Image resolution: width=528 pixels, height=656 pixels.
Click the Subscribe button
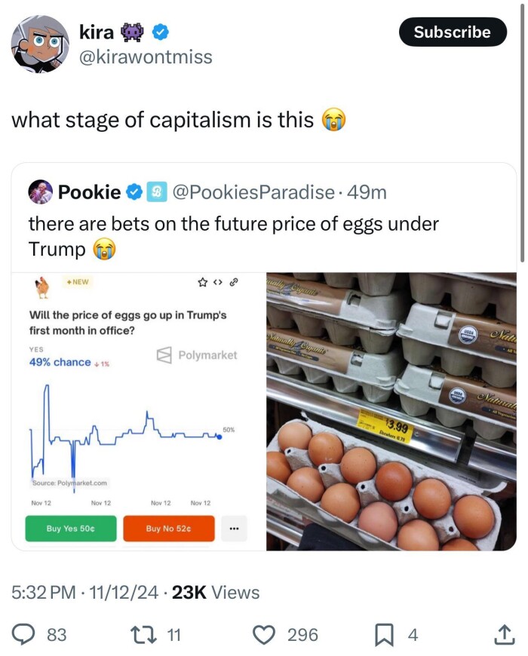[452, 32]
